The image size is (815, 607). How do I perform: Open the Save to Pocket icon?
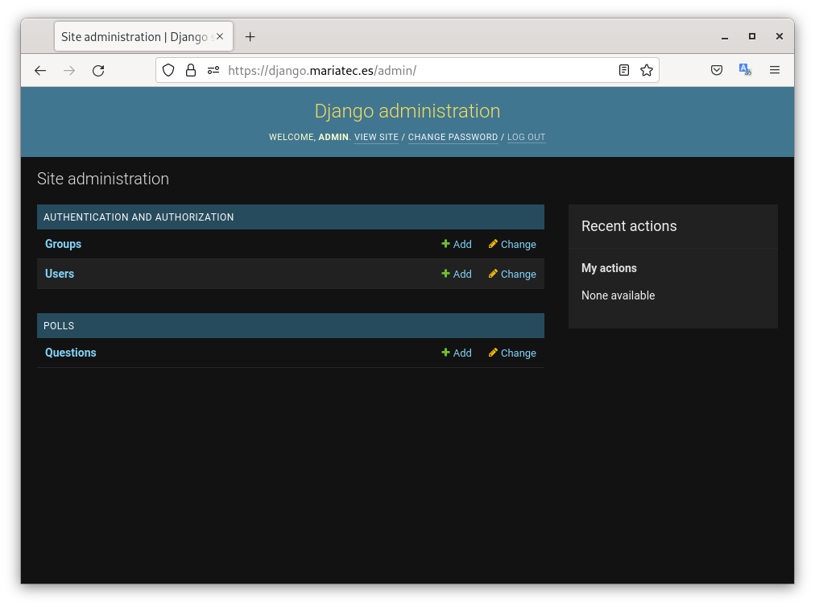[717, 71]
